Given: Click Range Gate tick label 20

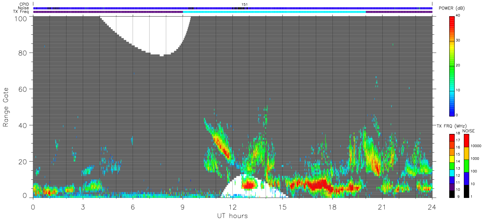Looking at the screenshot, I should click(x=23, y=162).
